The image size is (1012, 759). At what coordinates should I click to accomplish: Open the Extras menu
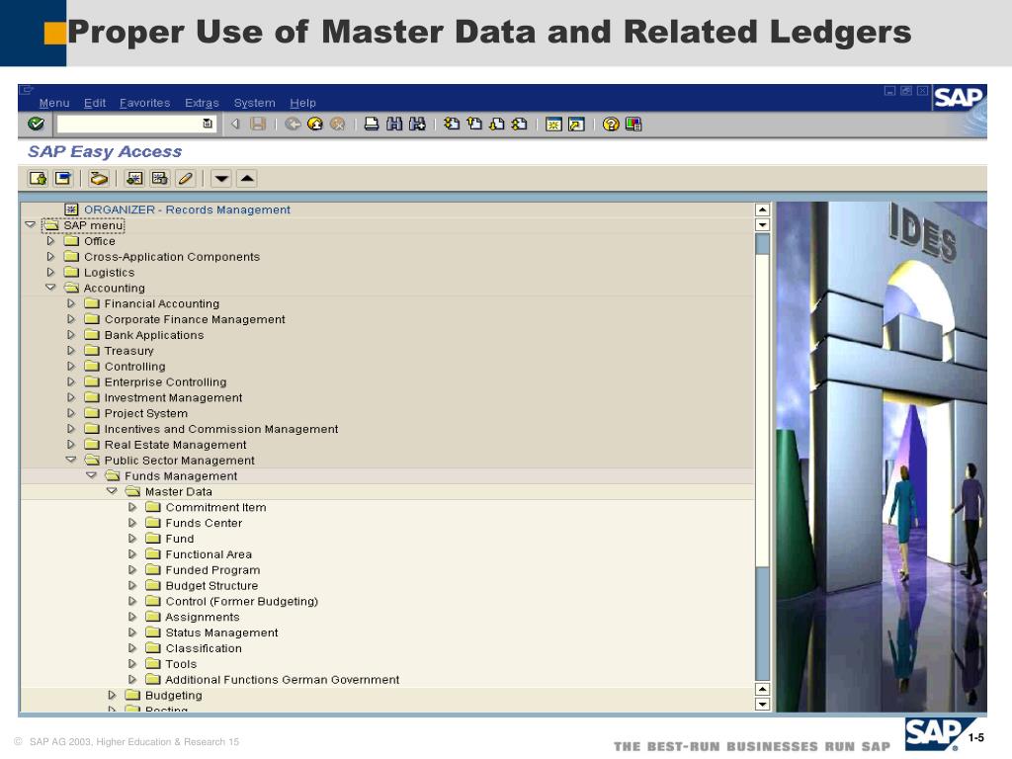[x=202, y=103]
